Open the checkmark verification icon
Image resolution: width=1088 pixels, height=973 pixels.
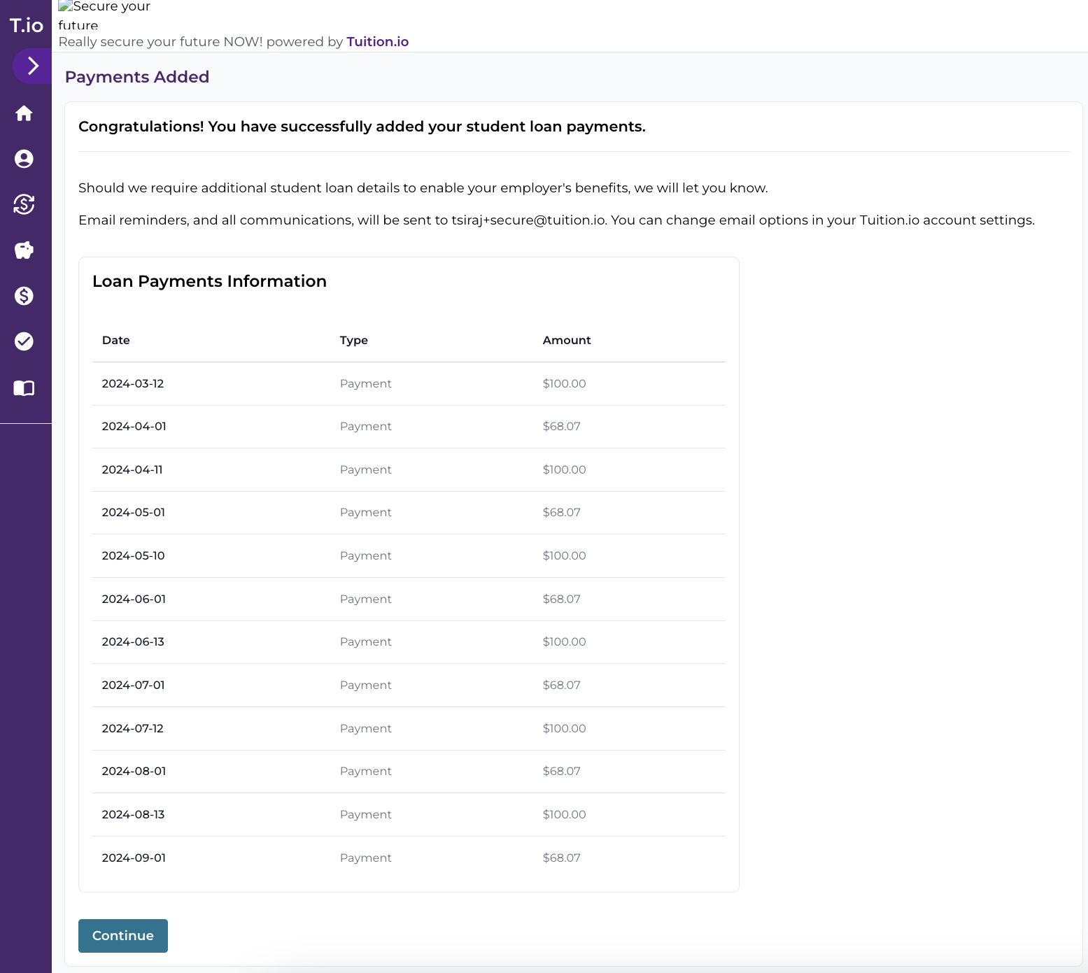click(24, 341)
